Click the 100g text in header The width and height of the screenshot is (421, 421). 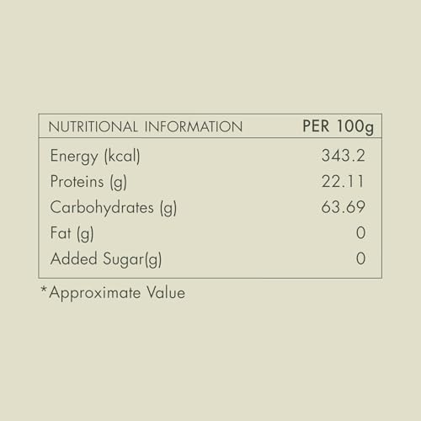point(355,127)
